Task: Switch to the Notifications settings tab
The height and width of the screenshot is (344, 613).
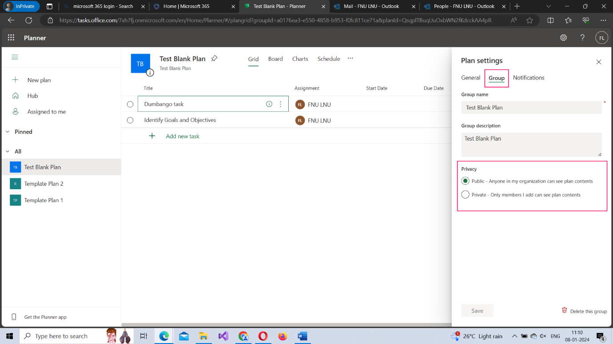Action: click(x=529, y=78)
